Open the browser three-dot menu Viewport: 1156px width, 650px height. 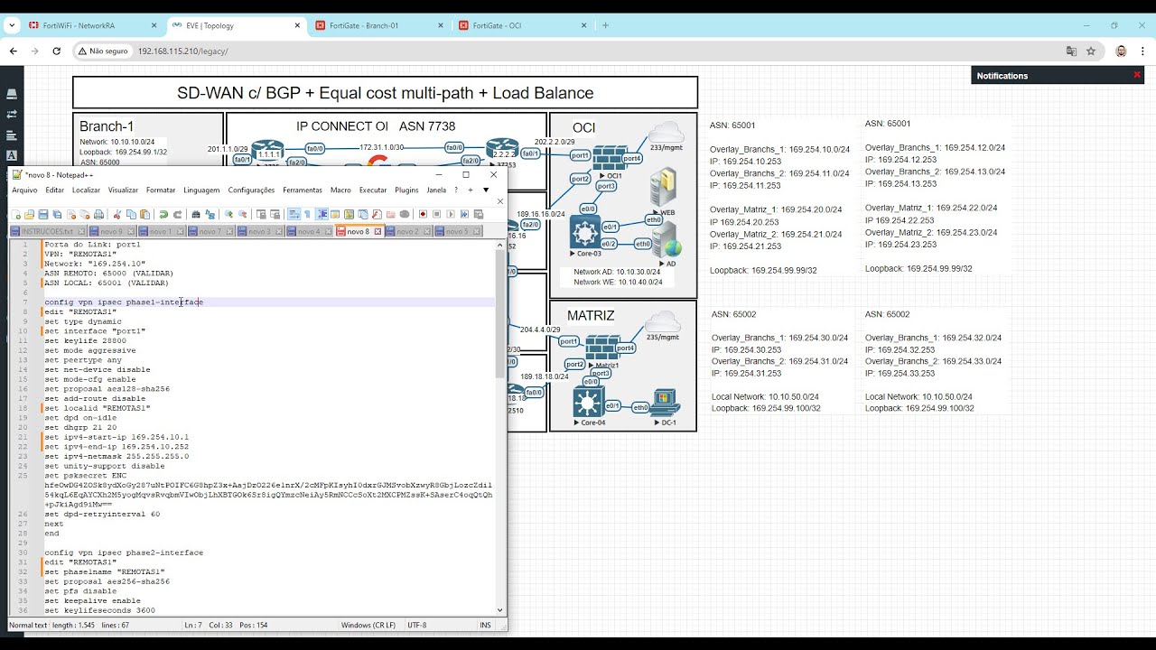pos(1143,51)
